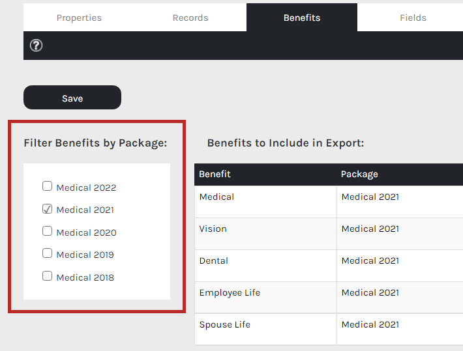This screenshot has width=463, height=351.
Task: Open the Records tab
Action: point(190,18)
